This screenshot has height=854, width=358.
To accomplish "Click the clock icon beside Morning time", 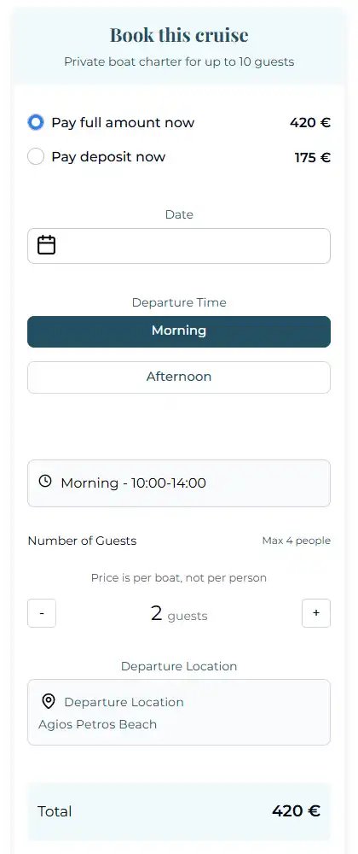I will pyautogui.click(x=45, y=481).
